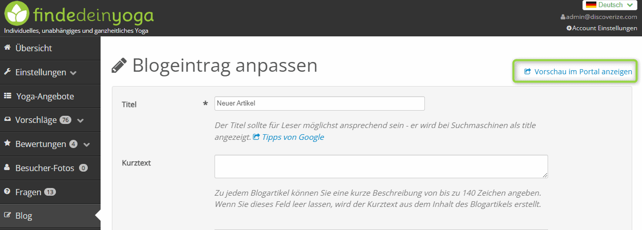Click the wrench icon beside Einstellungen
The width and height of the screenshot is (642, 230).
tap(7, 72)
